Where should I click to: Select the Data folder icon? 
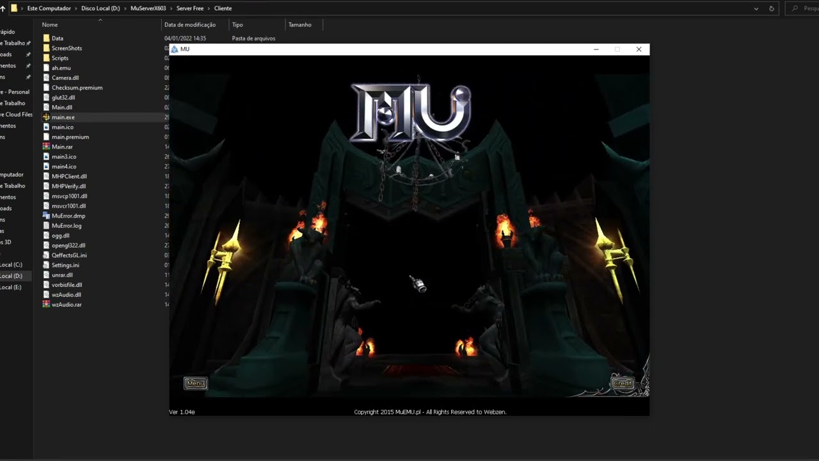click(46, 38)
